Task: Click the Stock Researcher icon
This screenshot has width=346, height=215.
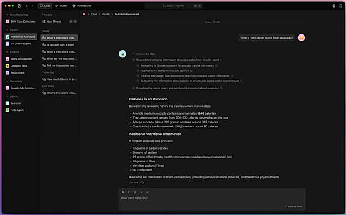Action: pos(8,59)
